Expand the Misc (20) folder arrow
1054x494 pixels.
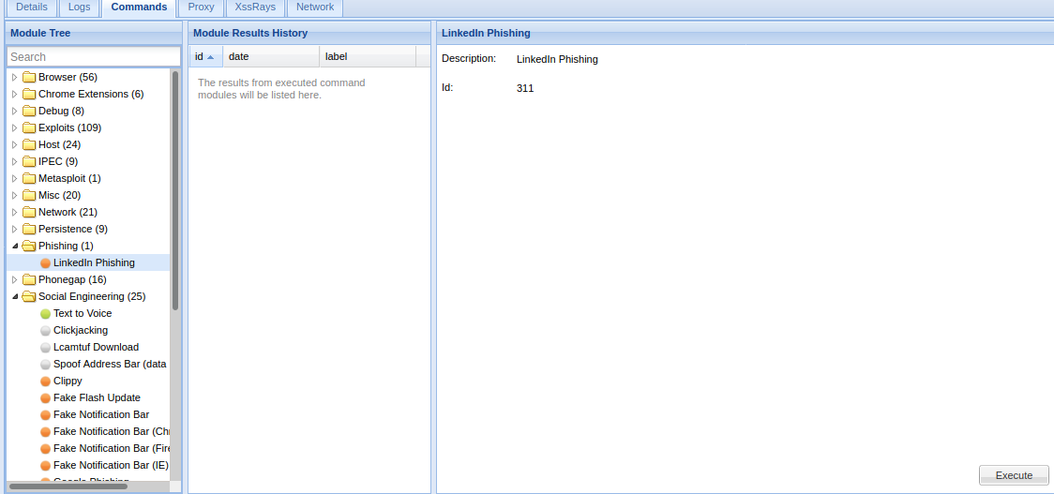click(15, 195)
